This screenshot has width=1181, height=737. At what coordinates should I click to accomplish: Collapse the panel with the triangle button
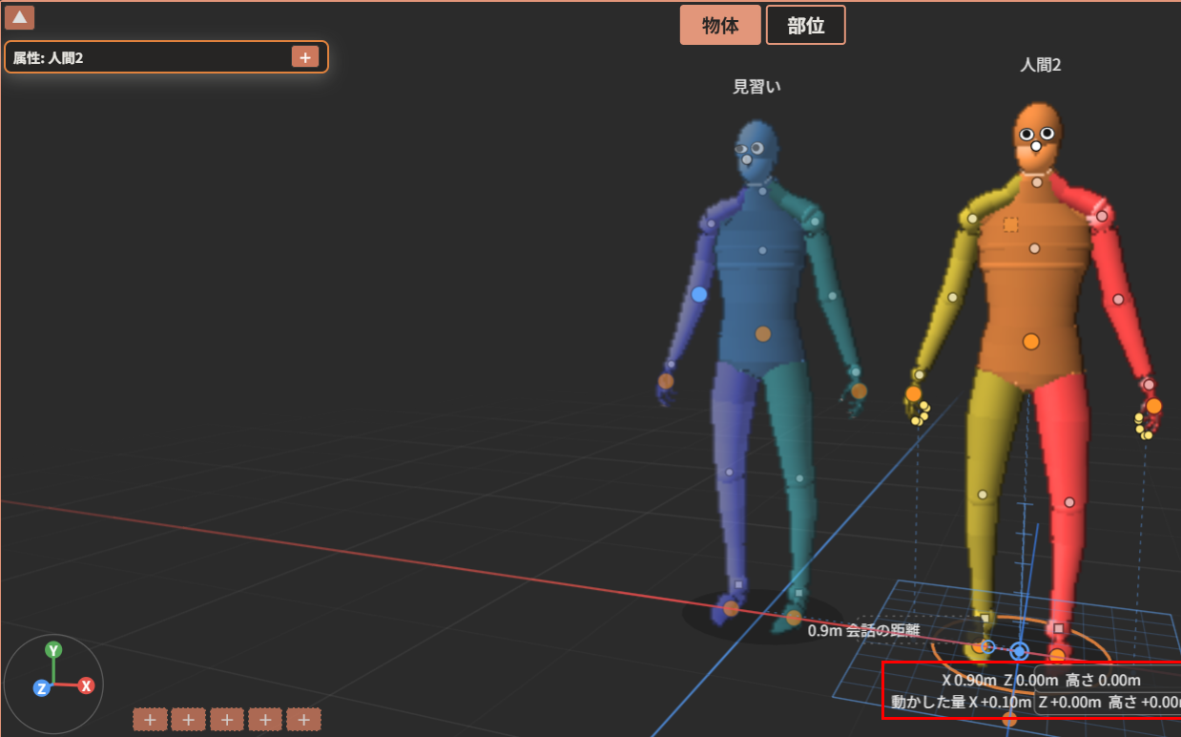coord(19,17)
